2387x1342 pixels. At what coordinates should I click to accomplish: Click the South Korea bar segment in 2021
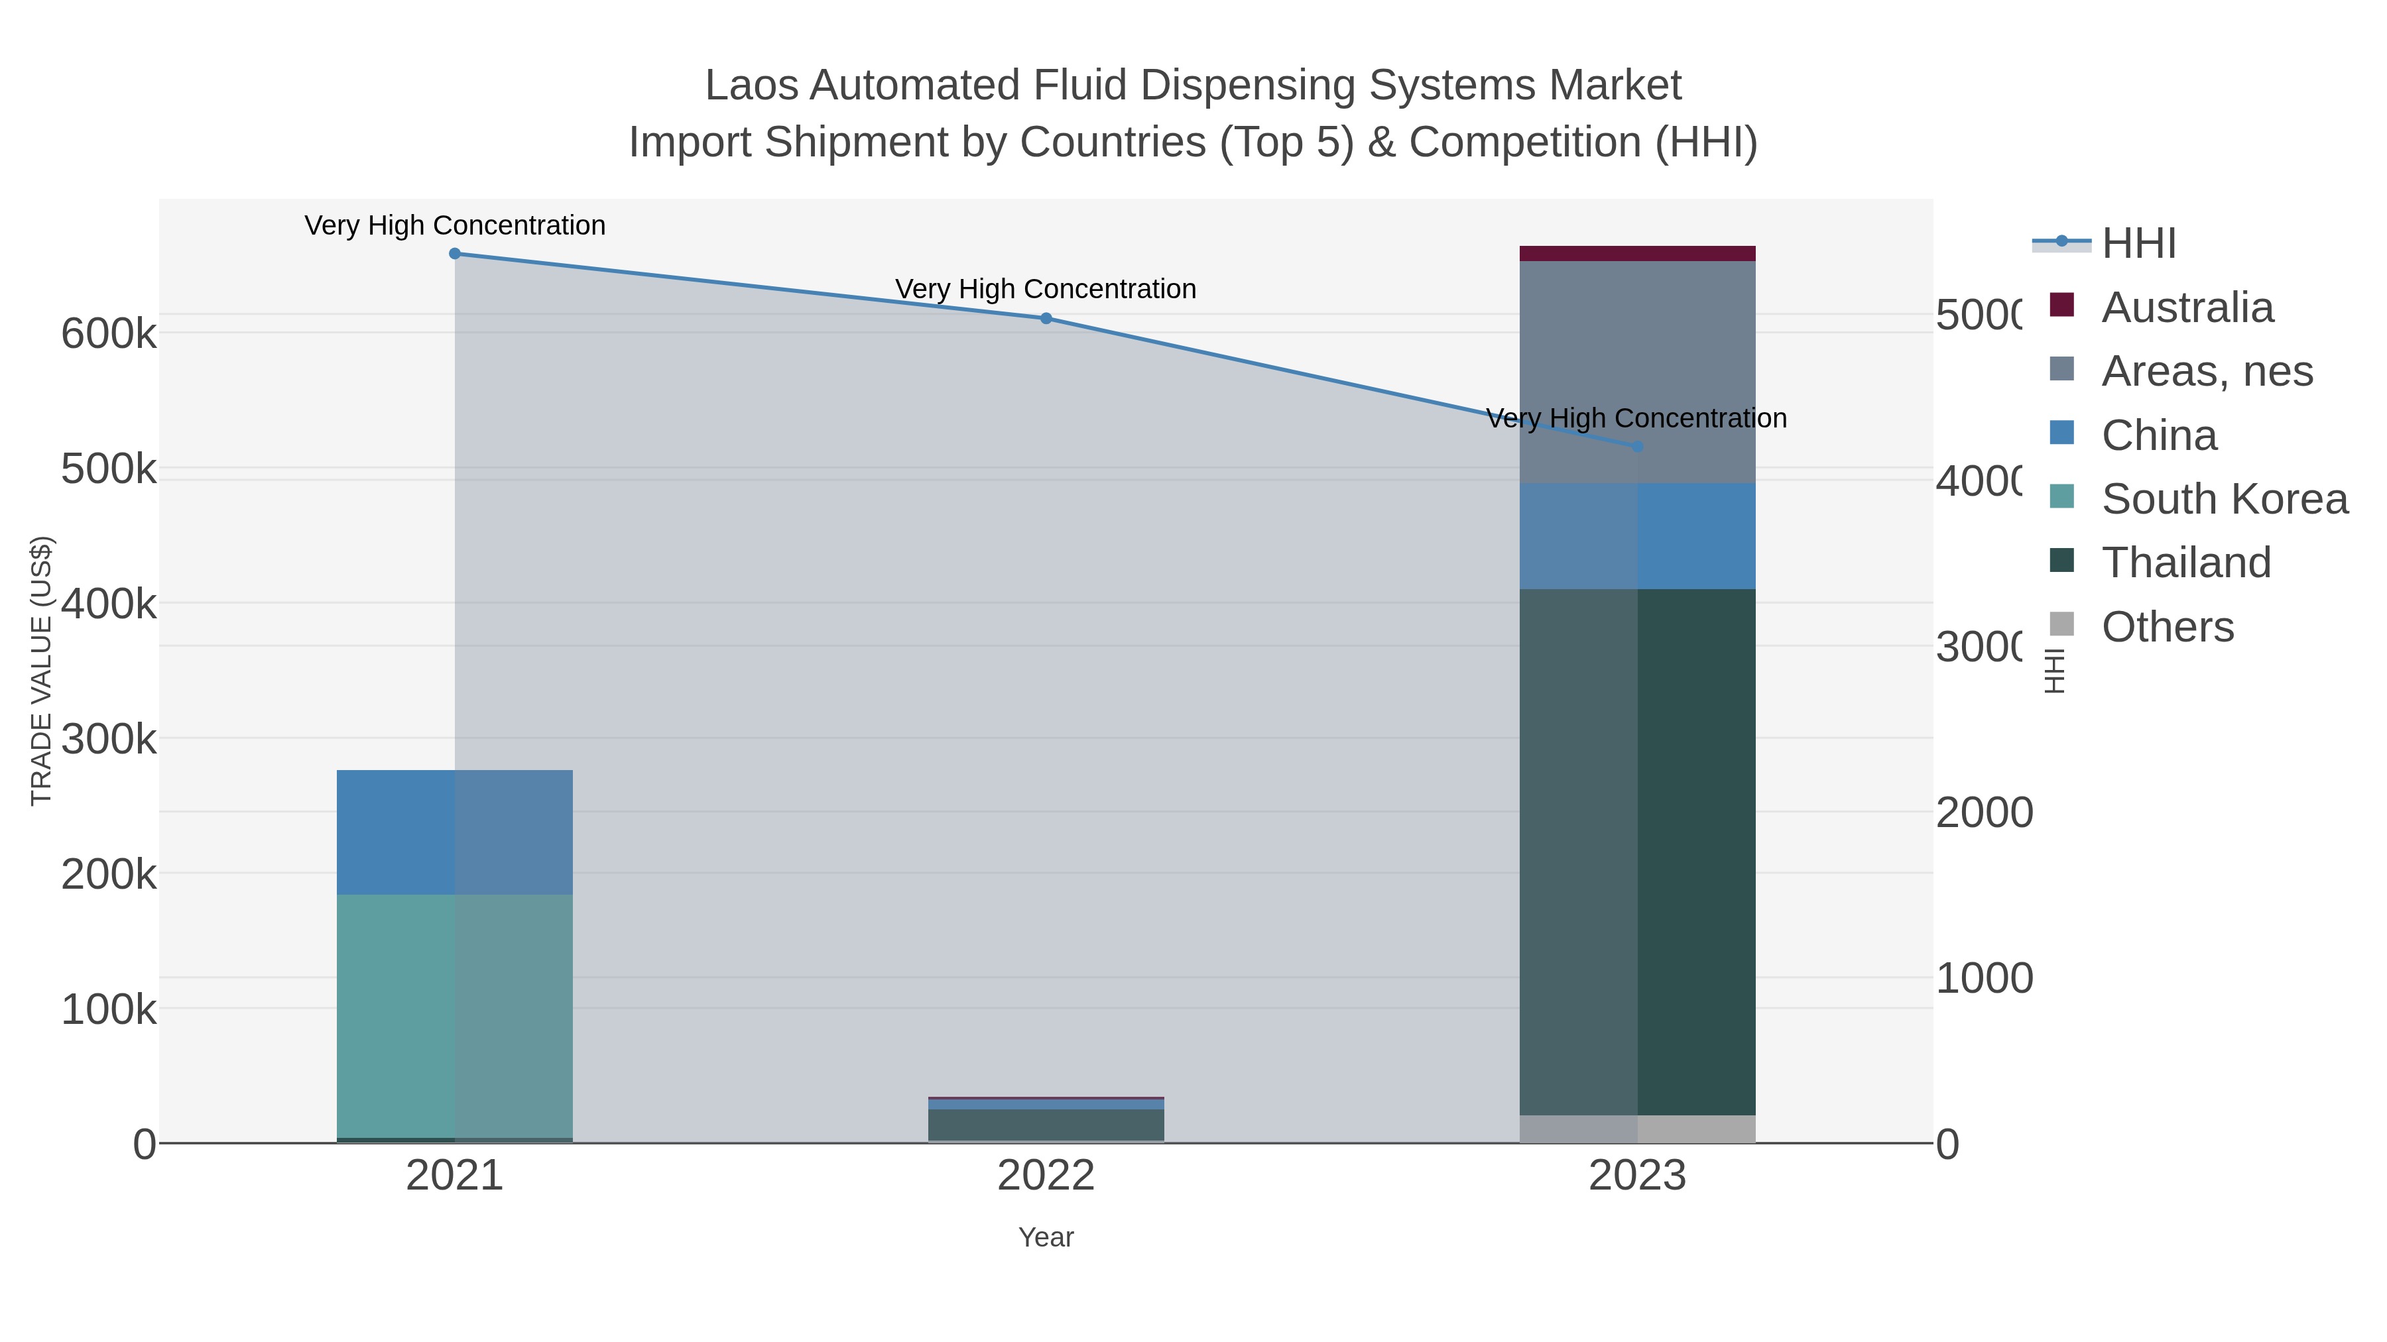[x=455, y=1016]
